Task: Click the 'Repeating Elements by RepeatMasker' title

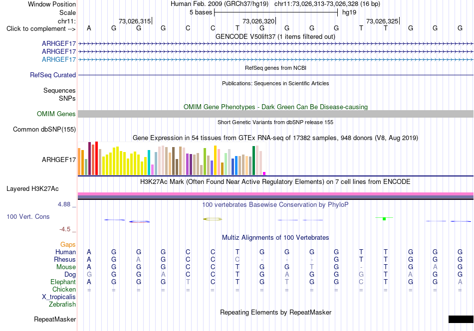Action: tap(275, 312)
